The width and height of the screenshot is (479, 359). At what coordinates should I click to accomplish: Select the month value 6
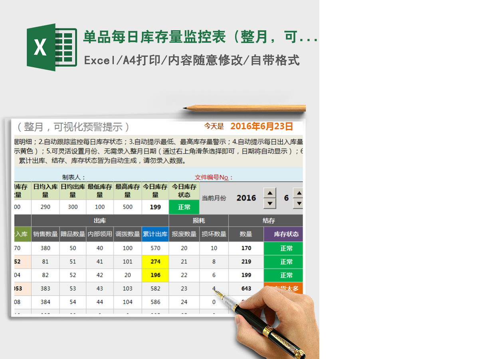click(x=286, y=198)
